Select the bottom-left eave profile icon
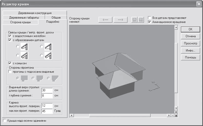 [24, 55]
